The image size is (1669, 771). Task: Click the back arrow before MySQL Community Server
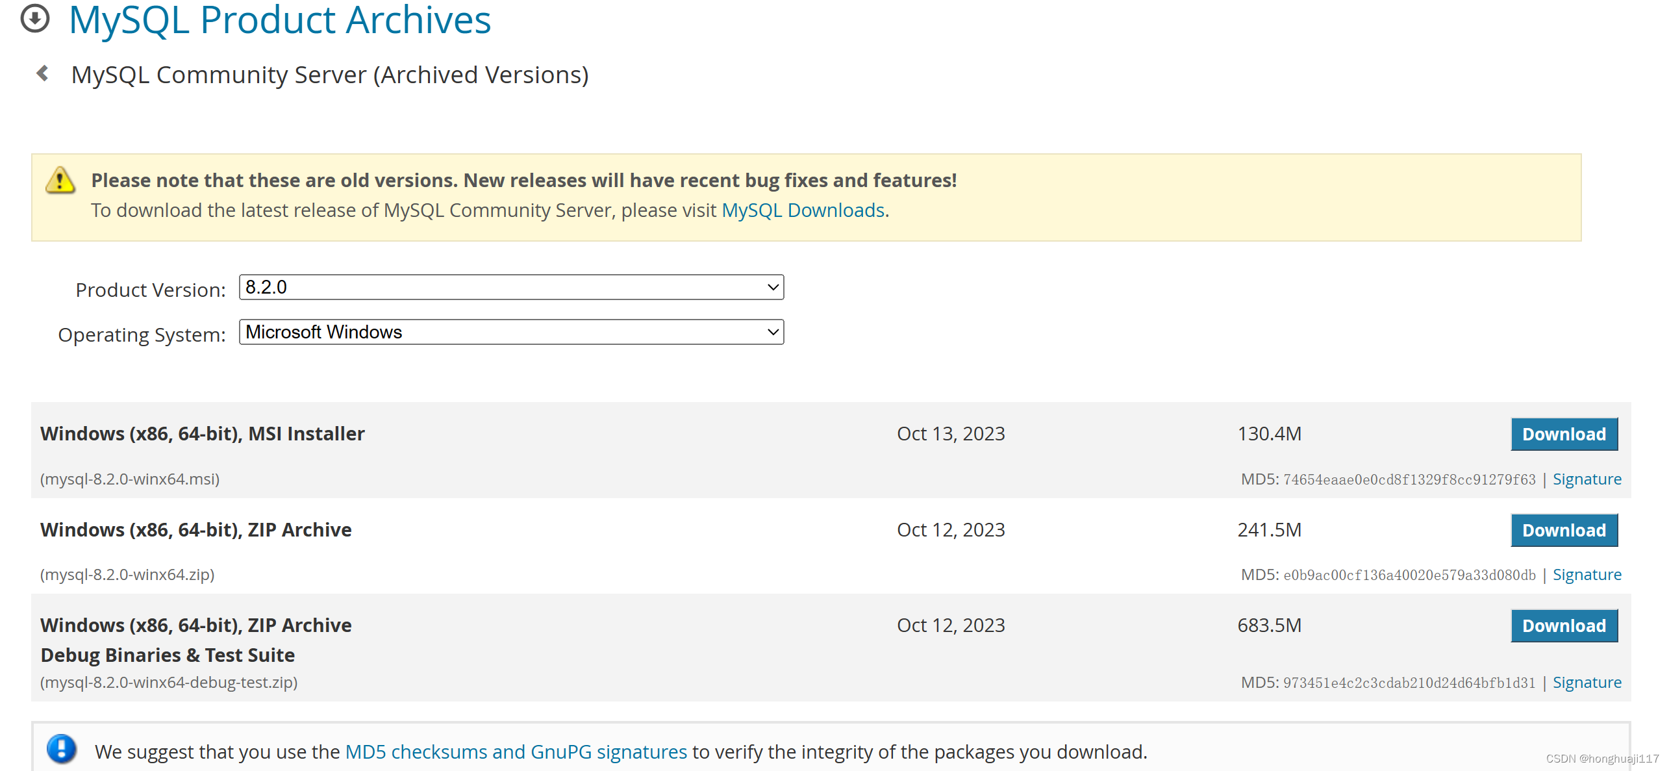pyautogui.click(x=43, y=73)
